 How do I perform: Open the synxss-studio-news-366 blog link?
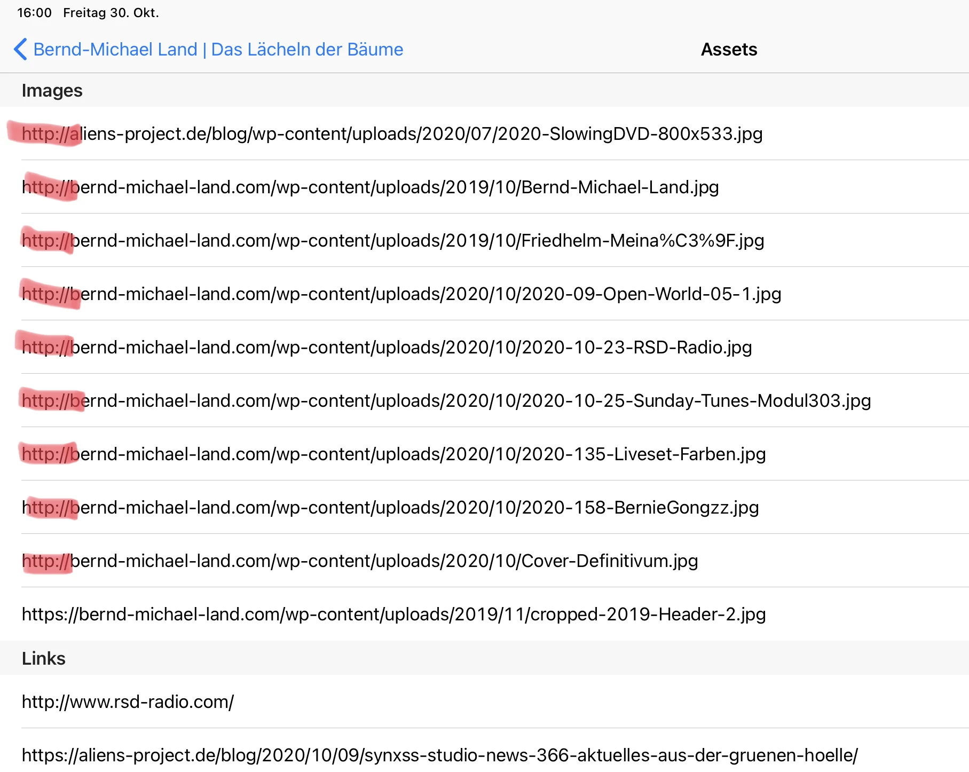pos(439,755)
